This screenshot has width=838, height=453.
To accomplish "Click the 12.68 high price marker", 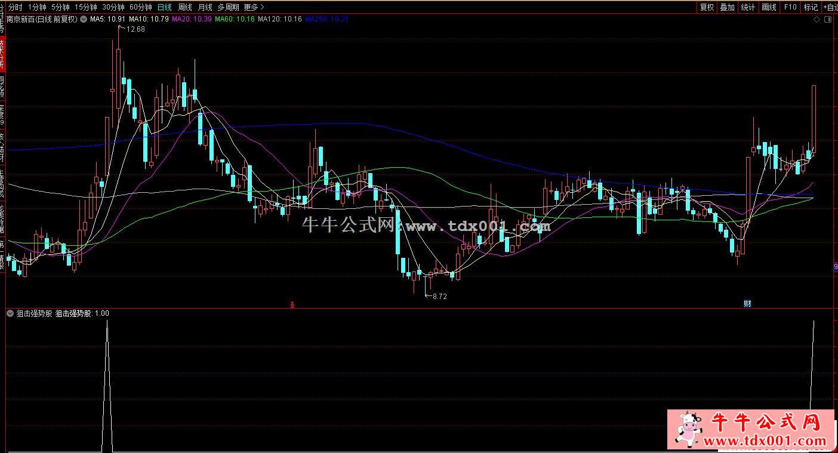I will click(135, 29).
